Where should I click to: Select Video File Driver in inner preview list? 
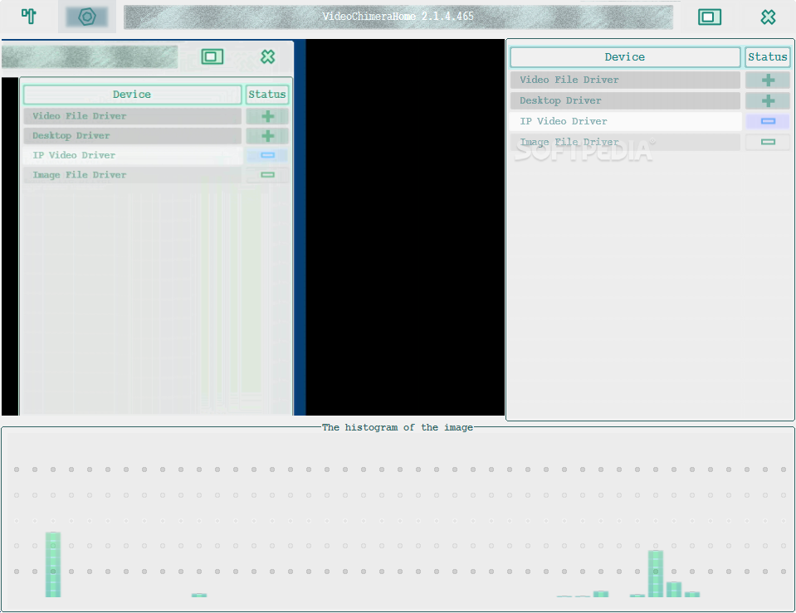click(x=133, y=116)
